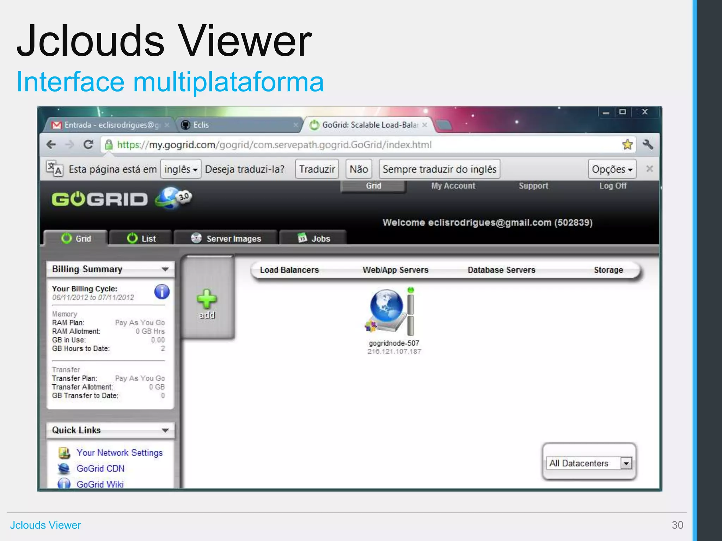Click the gogridnode-507 server name
This screenshot has height=541, width=722.
pyautogui.click(x=394, y=343)
